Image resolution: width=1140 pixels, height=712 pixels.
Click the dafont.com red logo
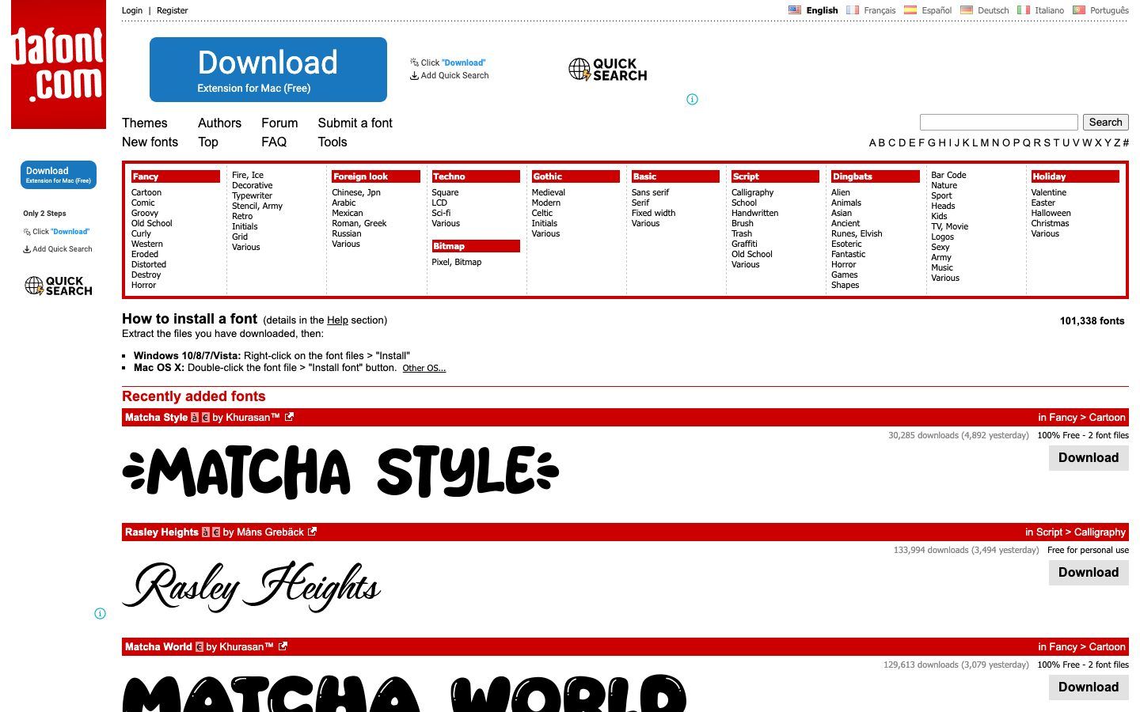(59, 64)
